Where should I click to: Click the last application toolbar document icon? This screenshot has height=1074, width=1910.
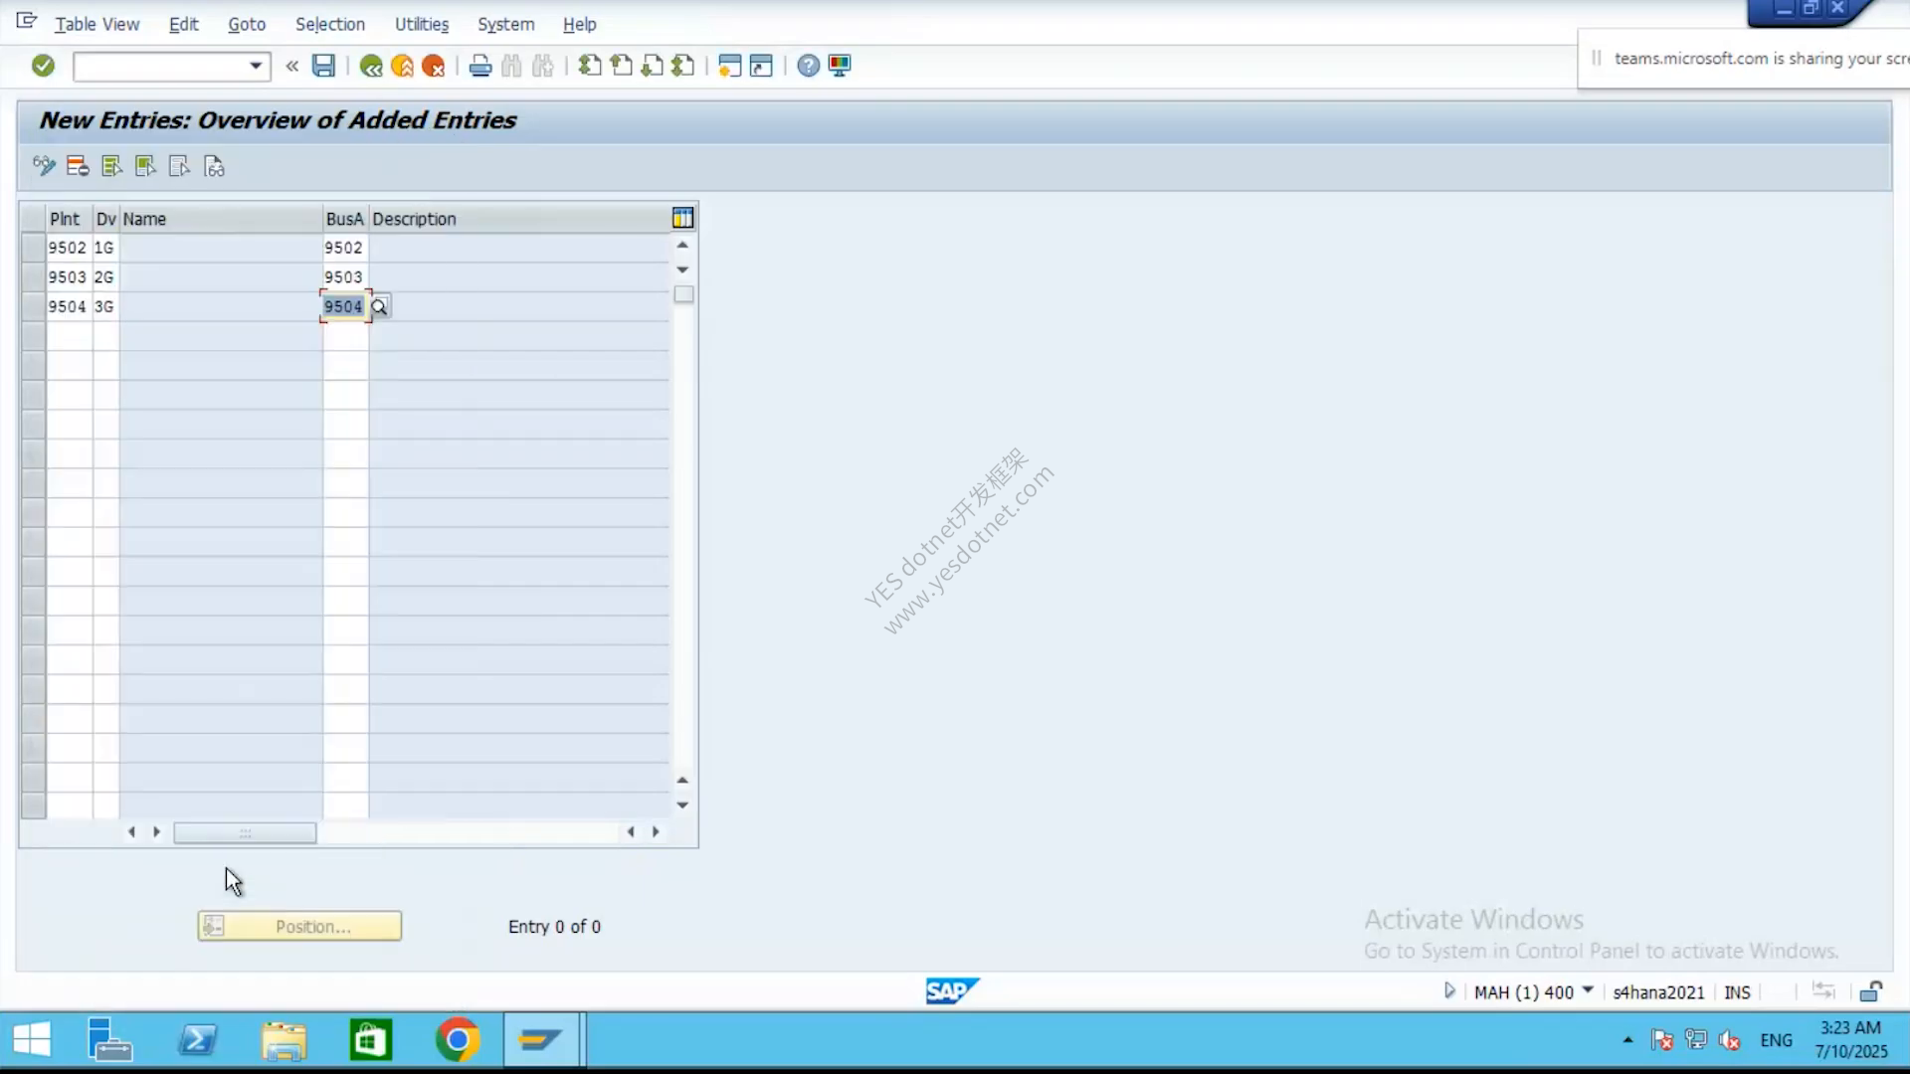click(214, 166)
